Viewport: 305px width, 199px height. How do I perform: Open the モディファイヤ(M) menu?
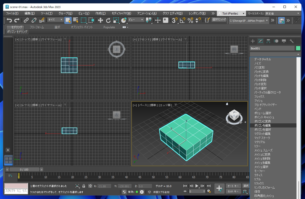(121, 13)
